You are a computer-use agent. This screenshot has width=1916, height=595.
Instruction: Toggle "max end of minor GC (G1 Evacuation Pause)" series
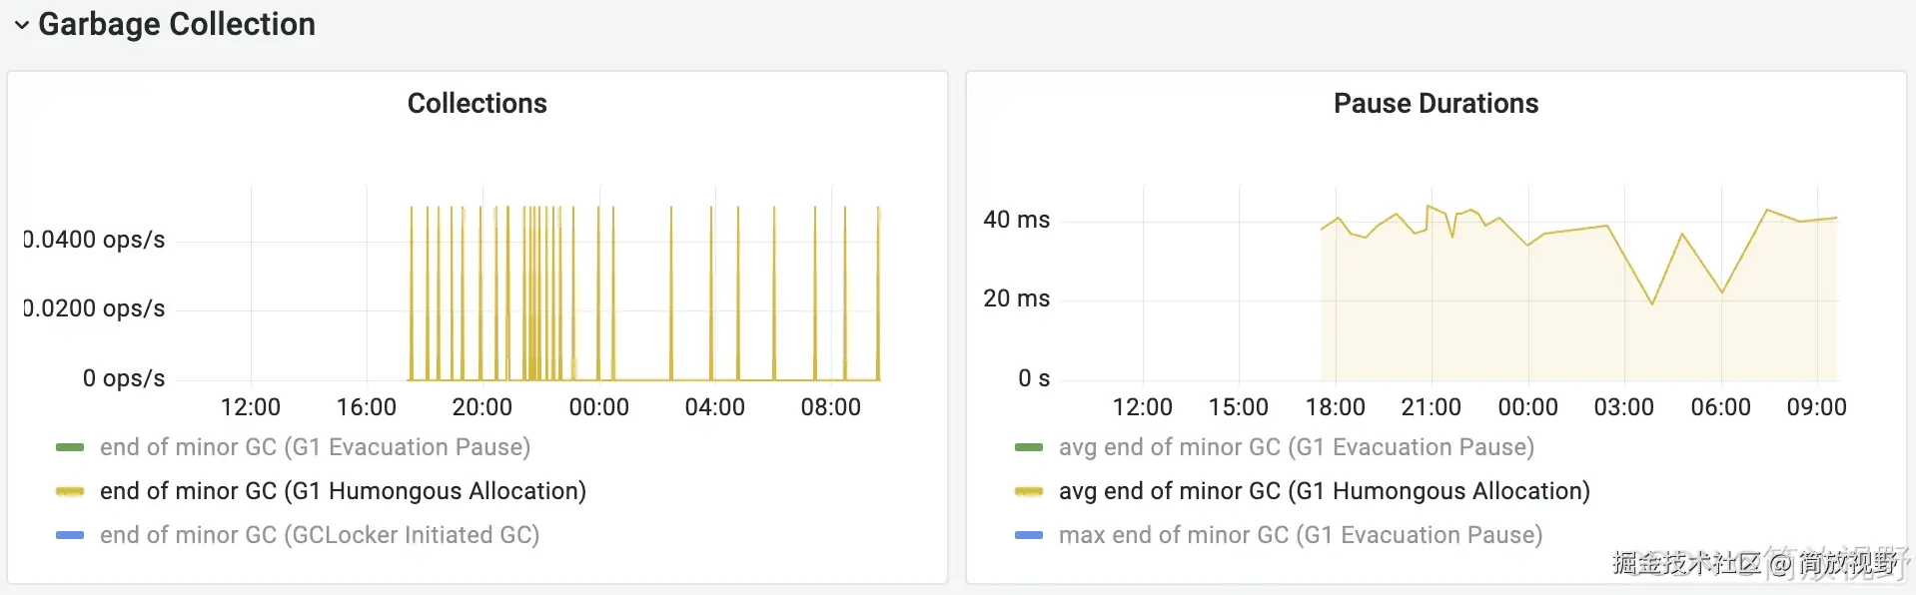point(1301,535)
